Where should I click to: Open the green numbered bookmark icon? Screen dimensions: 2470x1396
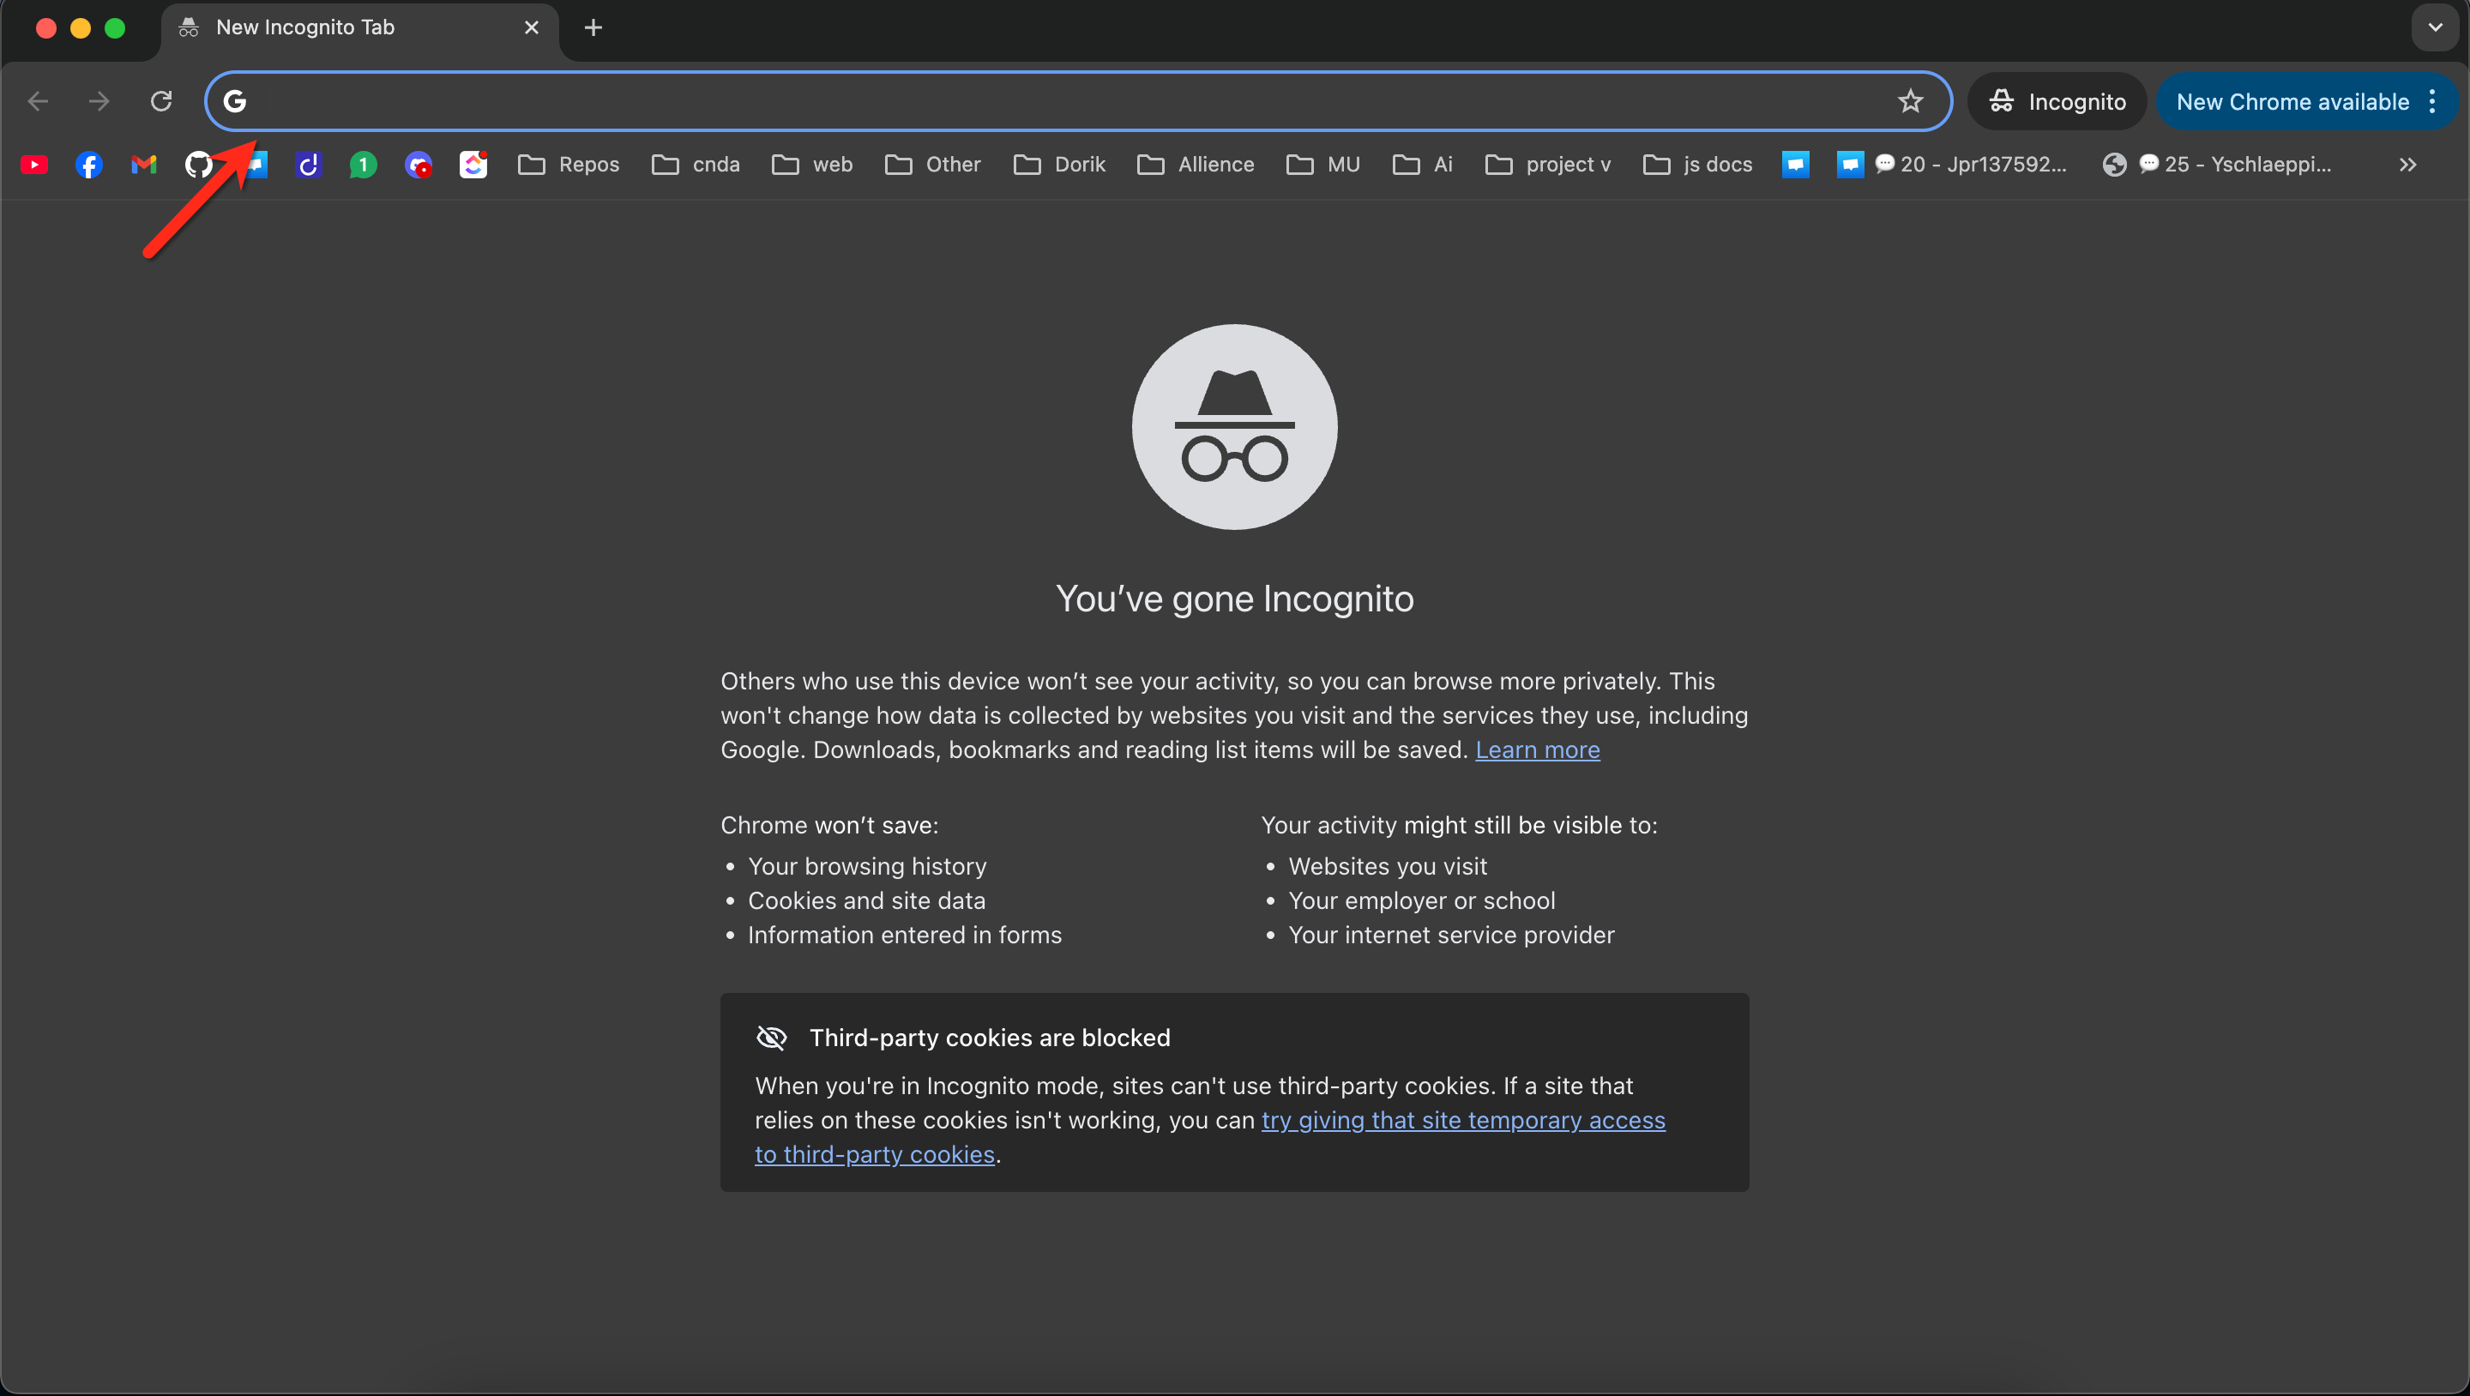coord(363,165)
